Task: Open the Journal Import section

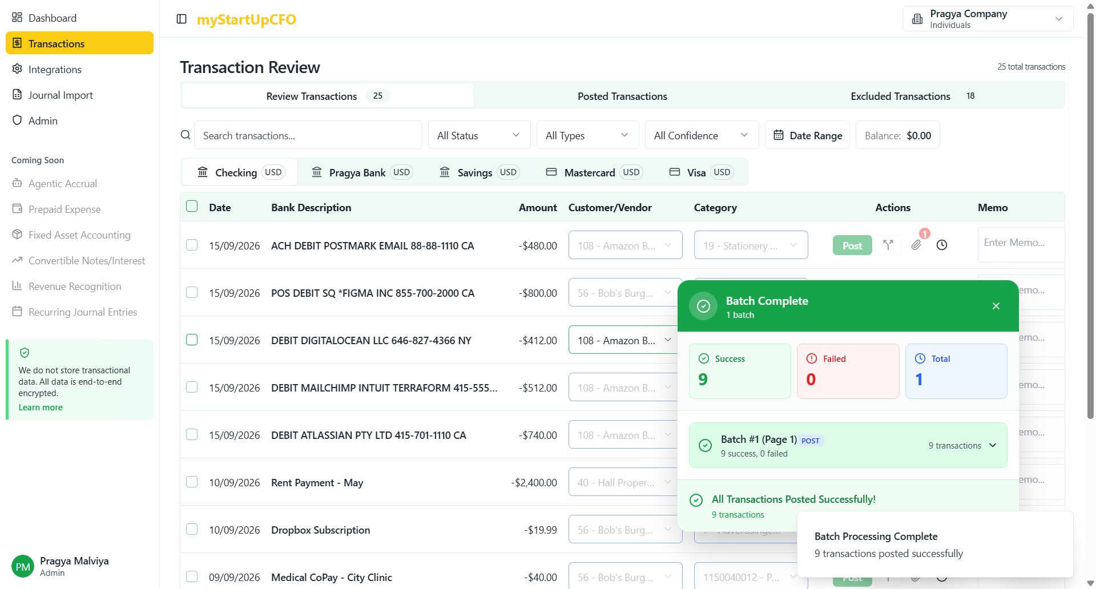Action: (60, 95)
